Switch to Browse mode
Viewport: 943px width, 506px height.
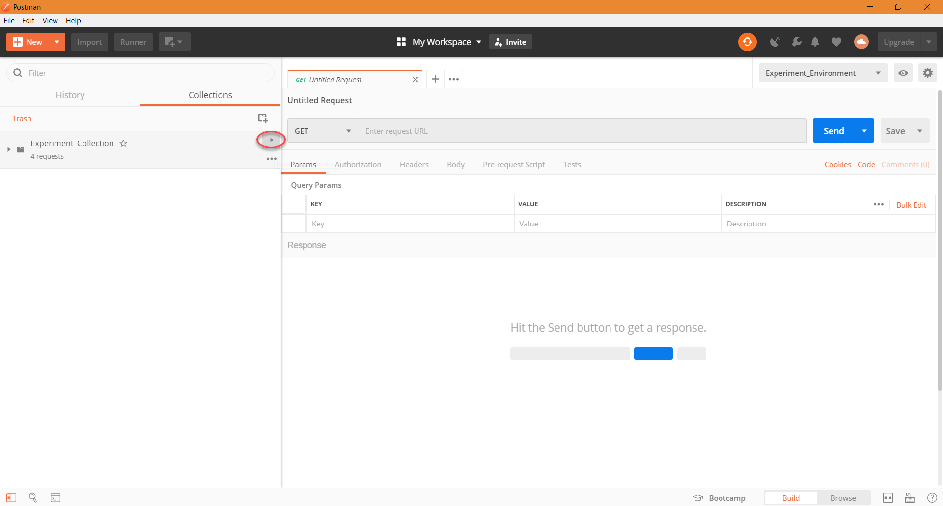coord(843,498)
